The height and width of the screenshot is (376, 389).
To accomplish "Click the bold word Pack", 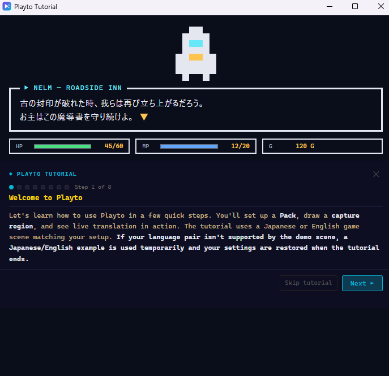I will pos(288,215).
